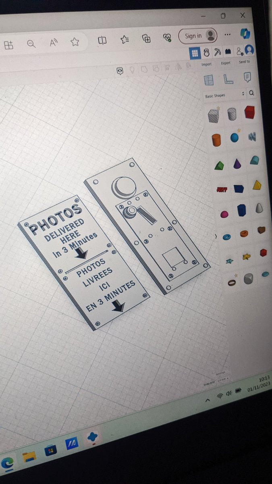Screen dimensions: 272x484
Task: Add the grey Dice shape
Action: (x=248, y=279)
